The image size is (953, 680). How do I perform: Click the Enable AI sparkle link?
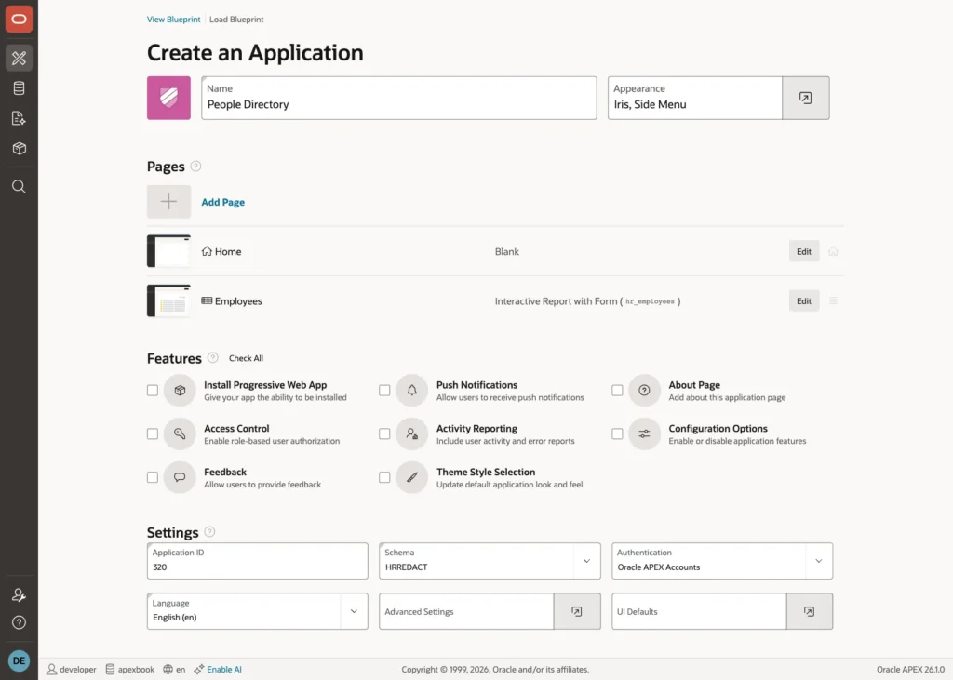218,669
